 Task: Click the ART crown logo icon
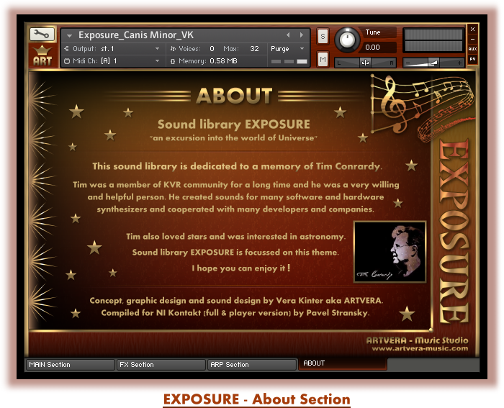tap(42, 56)
